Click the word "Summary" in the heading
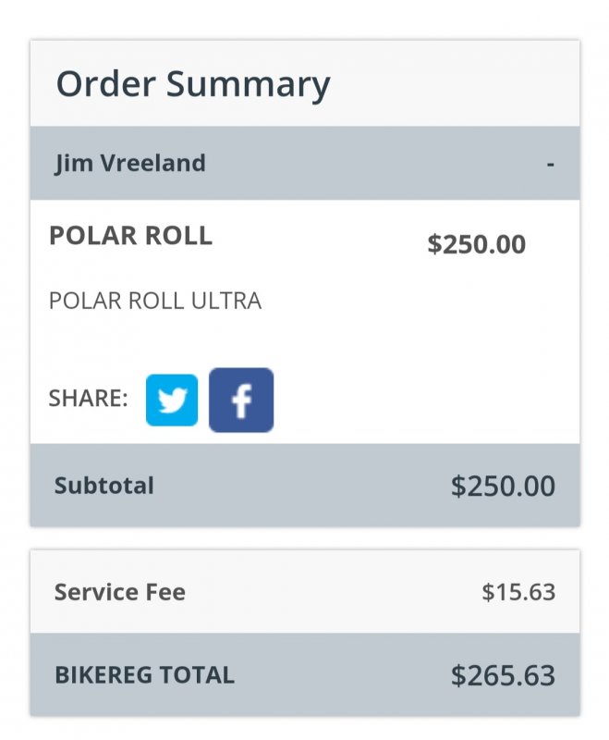Screen dimensions: 609x740 [248, 84]
